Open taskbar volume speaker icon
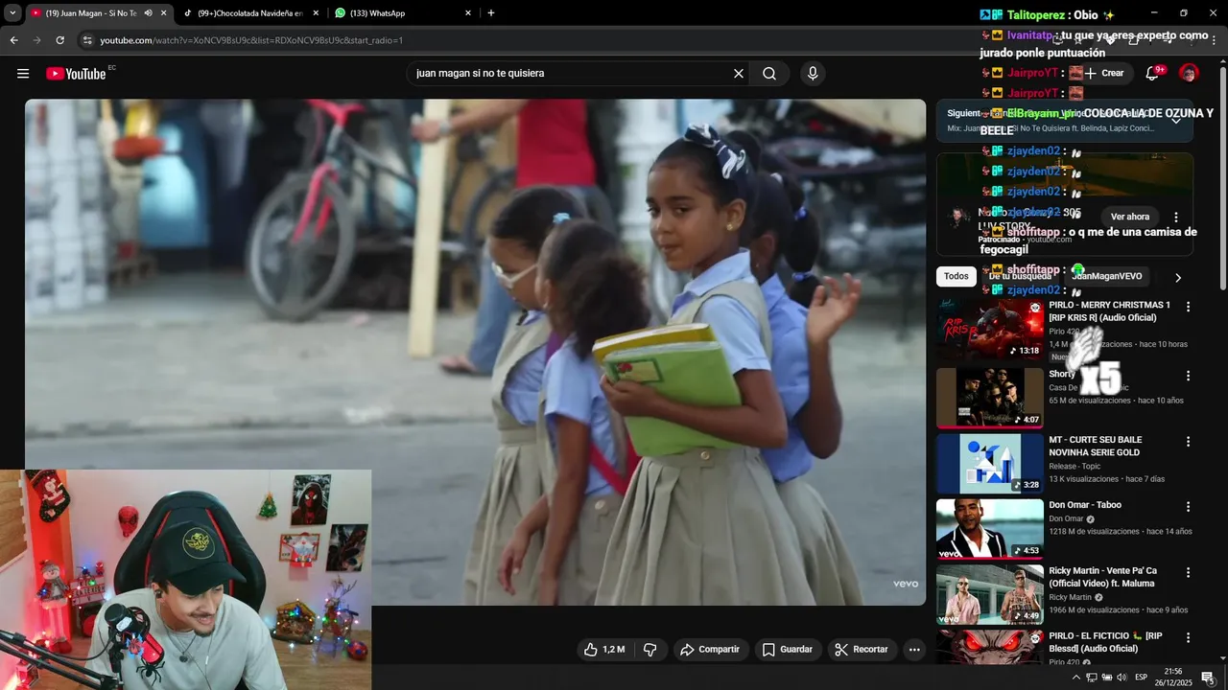The height and width of the screenshot is (690, 1228). pos(1122,678)
